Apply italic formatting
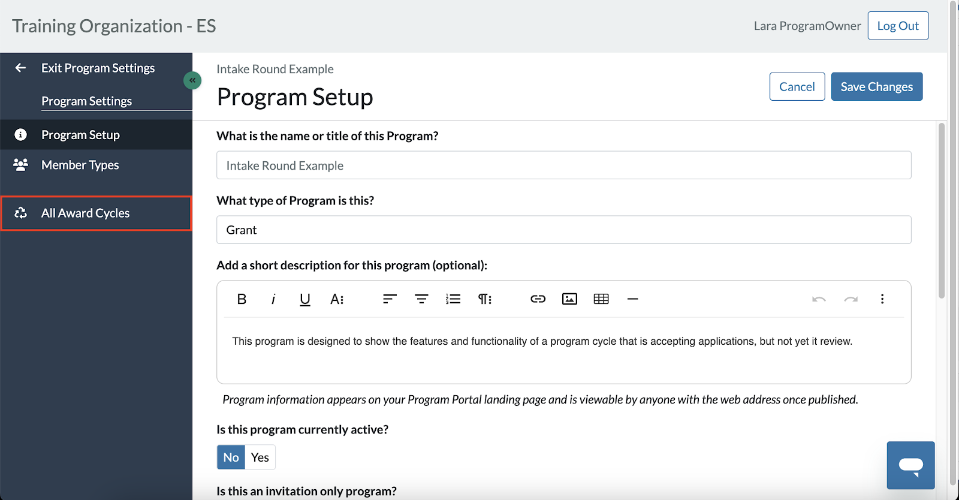This screenshot has height=500, width=959. (x=273, y=299)
